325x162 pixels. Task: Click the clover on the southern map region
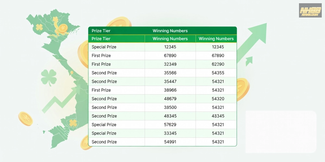pos(73,123)
